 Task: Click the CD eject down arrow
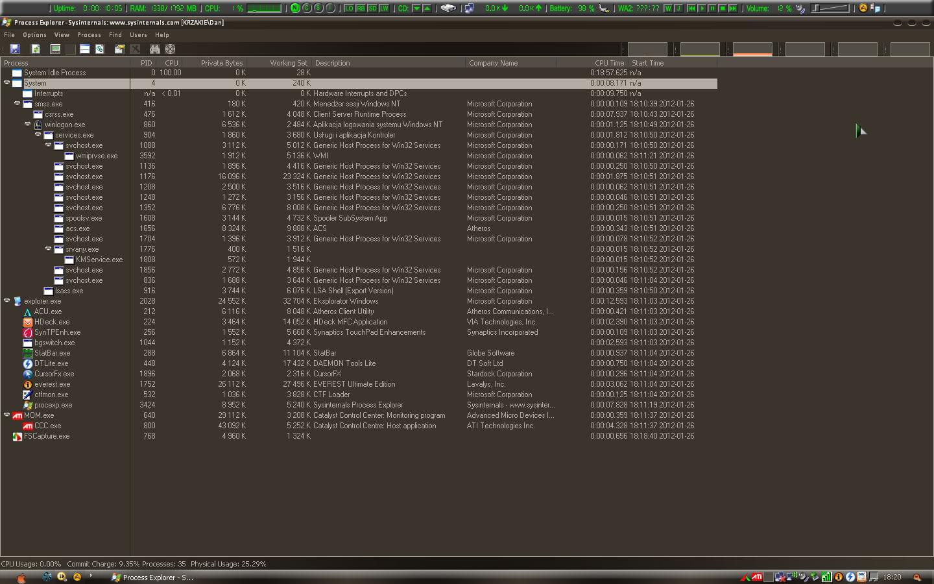click(x=417, y=8)
